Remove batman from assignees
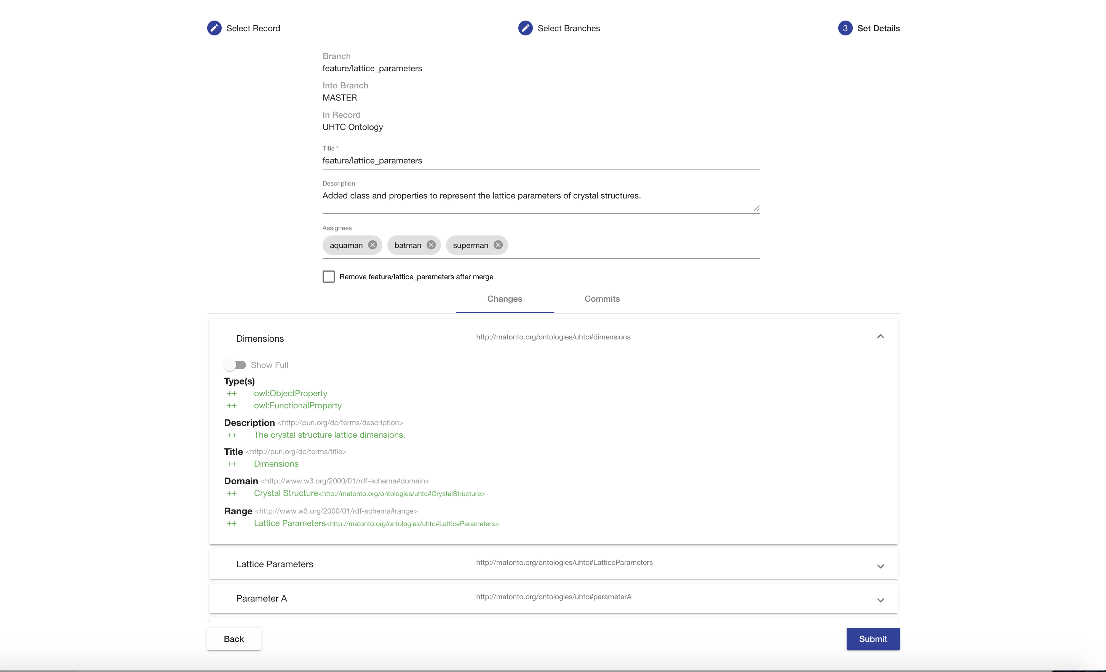This screenshot has height=672, width=1106. click(431, 245)
